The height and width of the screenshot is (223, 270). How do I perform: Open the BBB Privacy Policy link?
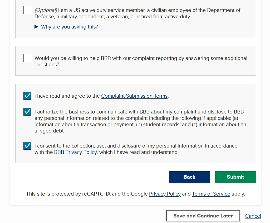pos(75,152)
